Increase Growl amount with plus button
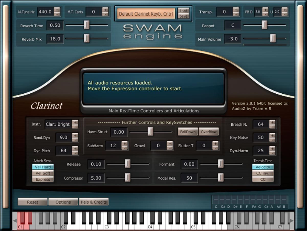Viewport: 307px width, 231px height. point(170,144)
